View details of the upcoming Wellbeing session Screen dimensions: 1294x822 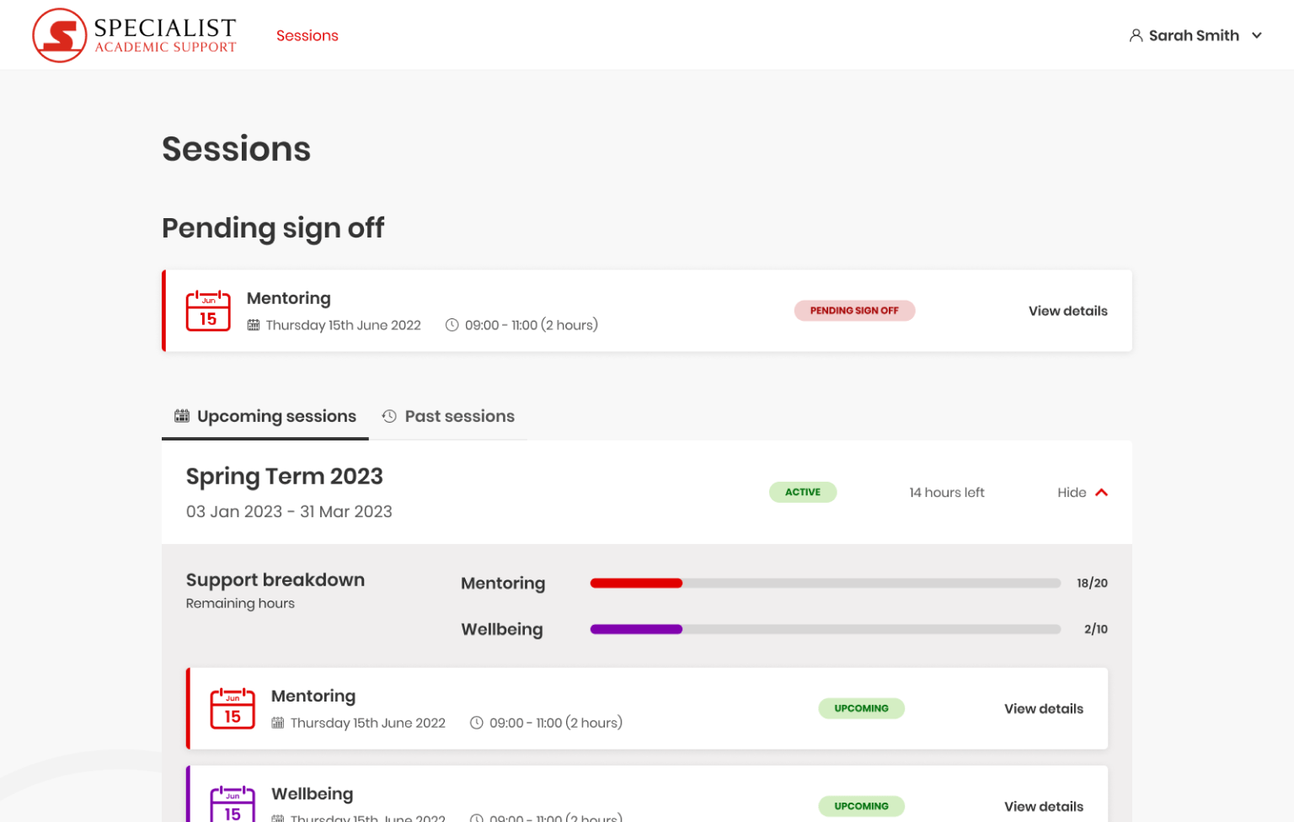tap(1043, 806)
